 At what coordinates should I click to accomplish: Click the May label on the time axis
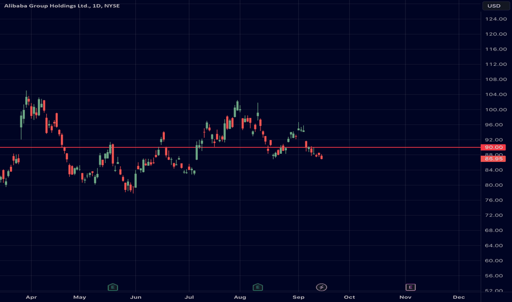(80, 297)
